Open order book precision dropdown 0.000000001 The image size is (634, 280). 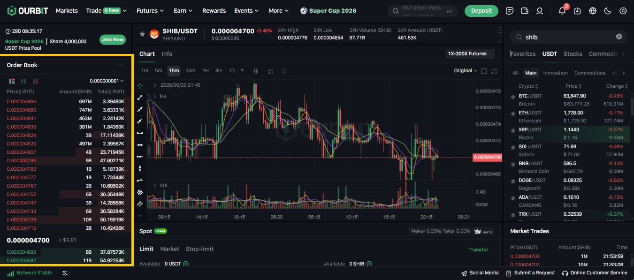tap(107, 81)
